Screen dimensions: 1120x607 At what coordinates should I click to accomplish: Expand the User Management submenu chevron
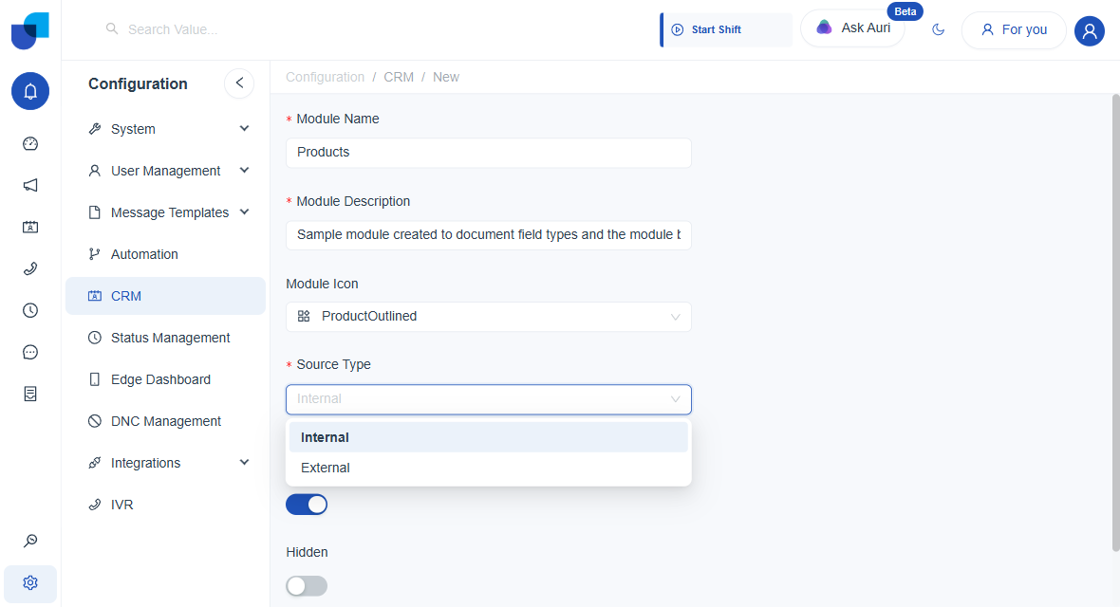click(244, 170)
